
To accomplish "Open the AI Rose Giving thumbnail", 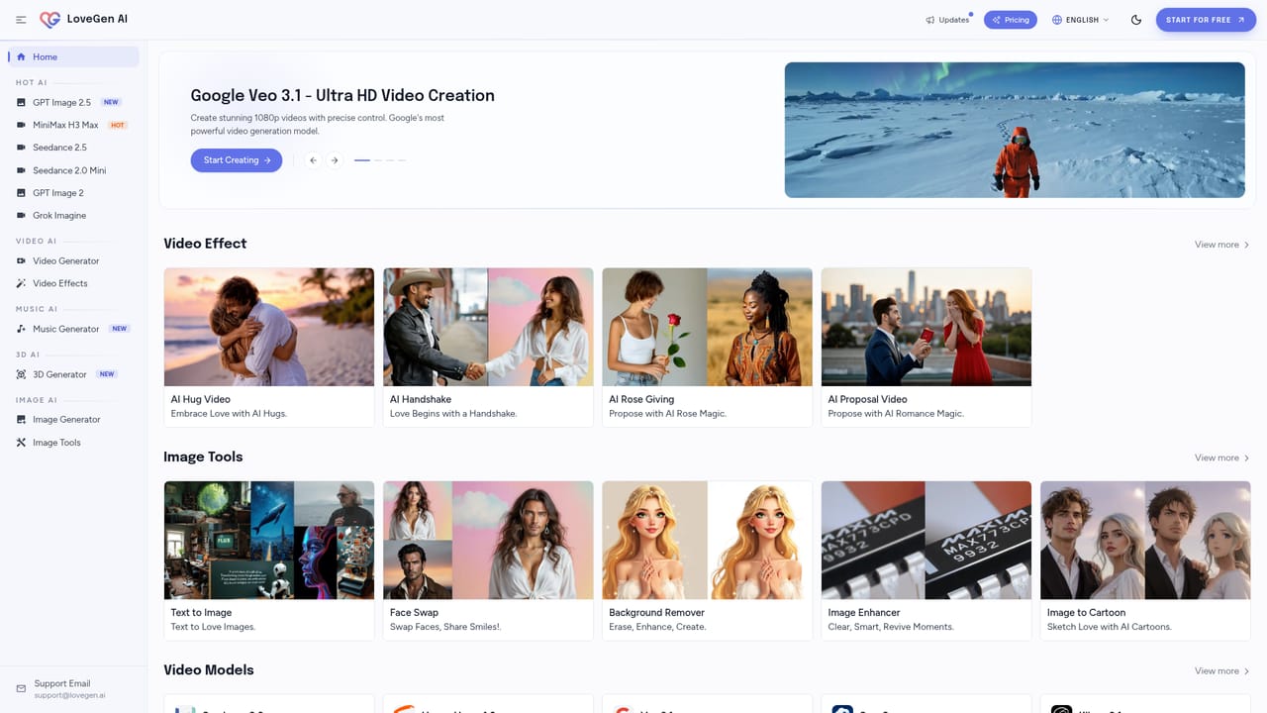I will (x=707, y=327).
